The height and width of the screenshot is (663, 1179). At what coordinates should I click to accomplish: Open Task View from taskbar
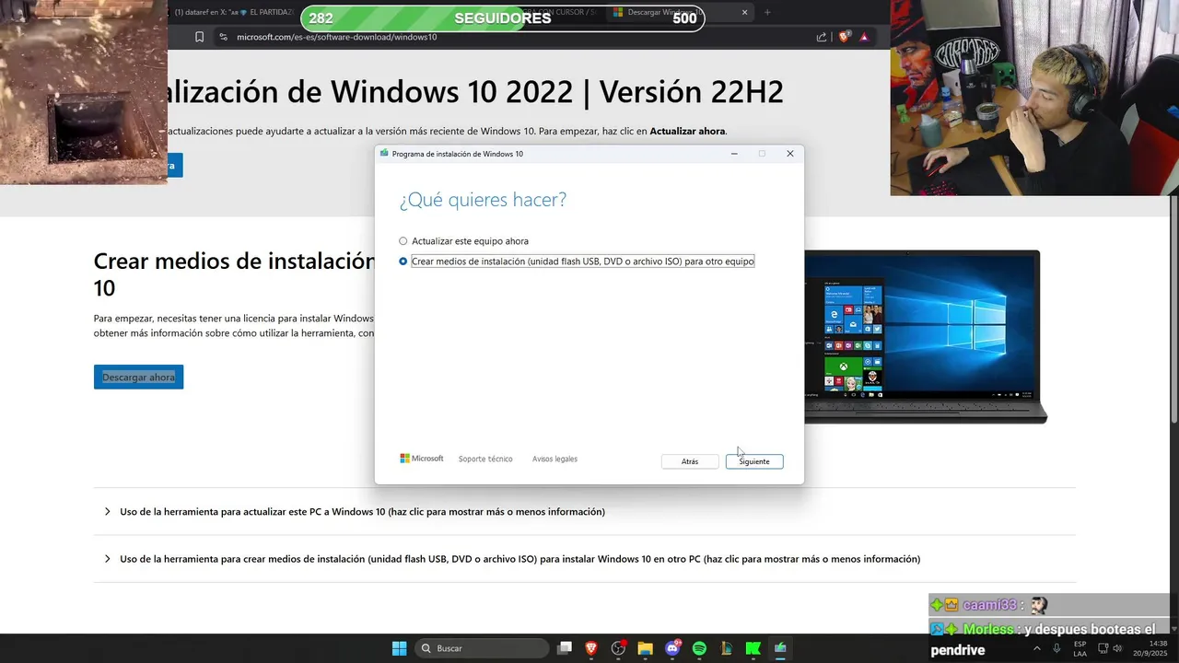coord(565,648)
